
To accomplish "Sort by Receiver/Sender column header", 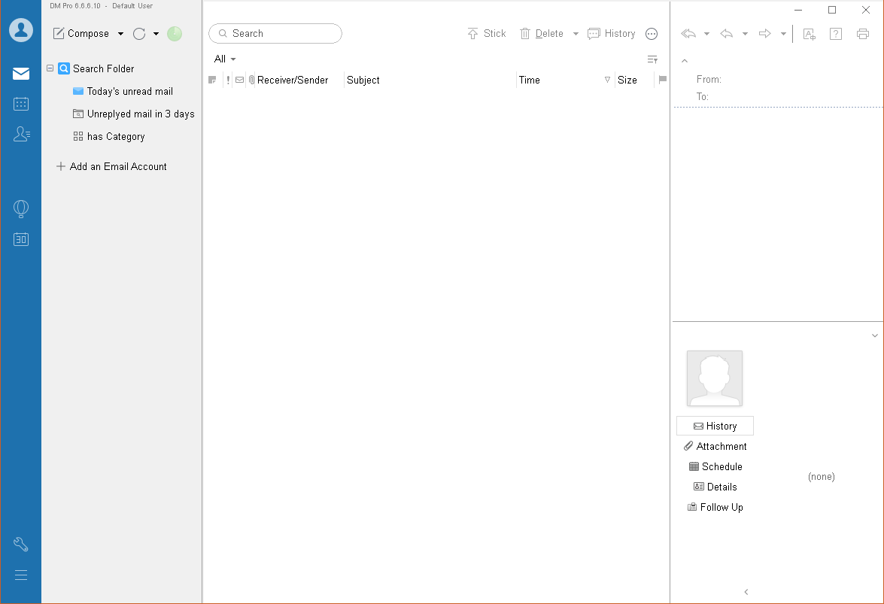I will pos(293,80).
